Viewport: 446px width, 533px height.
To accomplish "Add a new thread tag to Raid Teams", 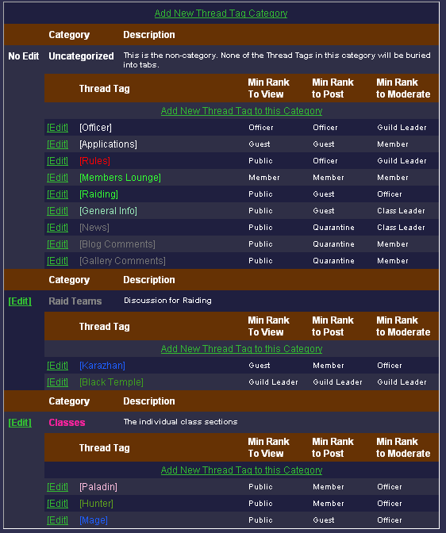I will click(x=241, y=349).
